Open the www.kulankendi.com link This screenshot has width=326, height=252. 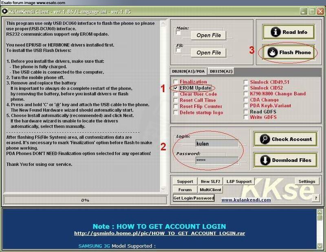pos(246,200)
